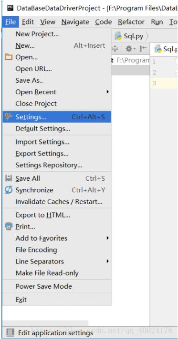Click the floppy disk Save All icon
Screen dimensions: 178x339
coord(9,178)
